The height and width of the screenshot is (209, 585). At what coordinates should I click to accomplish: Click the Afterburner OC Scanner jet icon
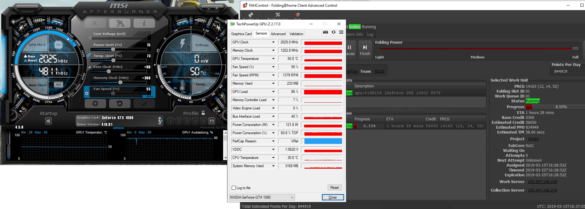pyautogui.click(x=120, y=23)
